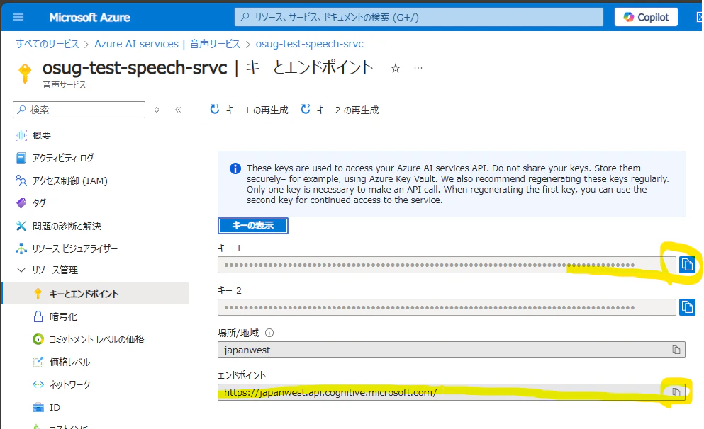This screenshot has height=429, width=704.
Task: Click the ID briefcase icon
Action: pos(38,407)
